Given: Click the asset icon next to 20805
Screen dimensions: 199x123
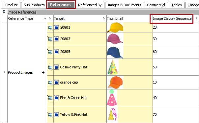Looking at the screenshot, I should click(56, 52).
